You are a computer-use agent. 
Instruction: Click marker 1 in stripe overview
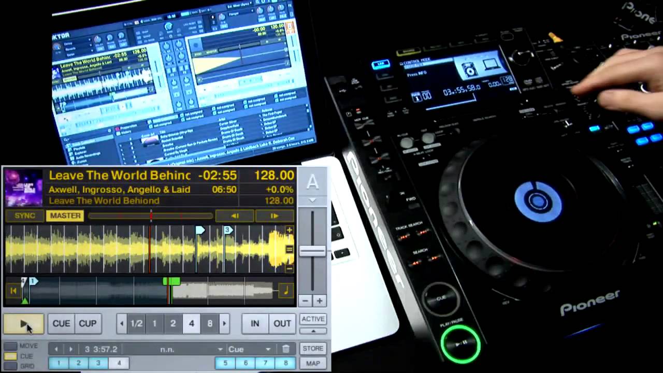(x=33, y=281)
